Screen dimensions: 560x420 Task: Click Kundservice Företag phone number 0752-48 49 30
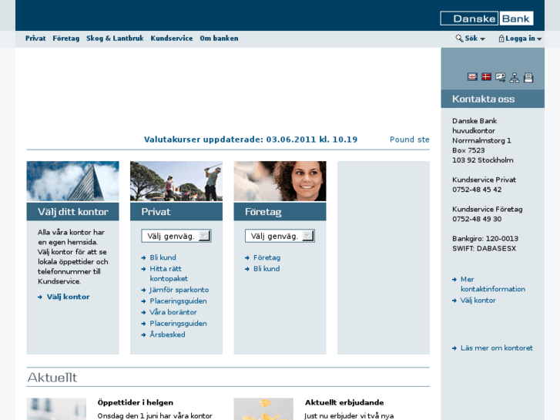(477, 219)
